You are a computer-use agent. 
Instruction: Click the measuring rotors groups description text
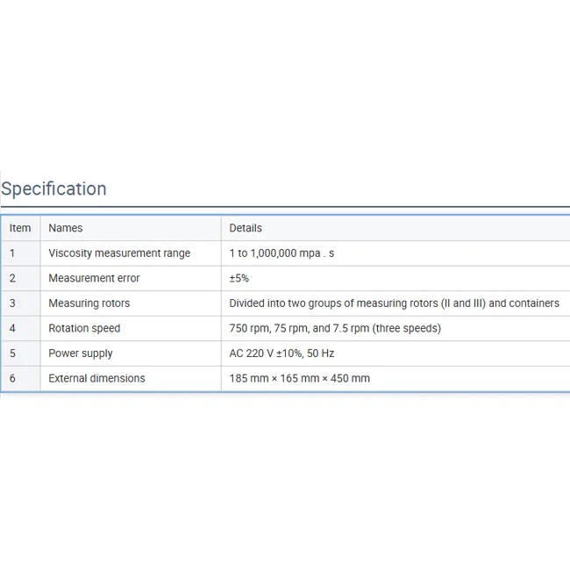[394, 303]
